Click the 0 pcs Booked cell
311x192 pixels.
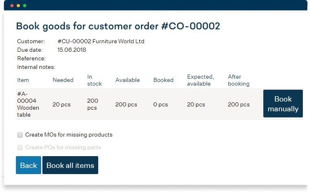161,104
